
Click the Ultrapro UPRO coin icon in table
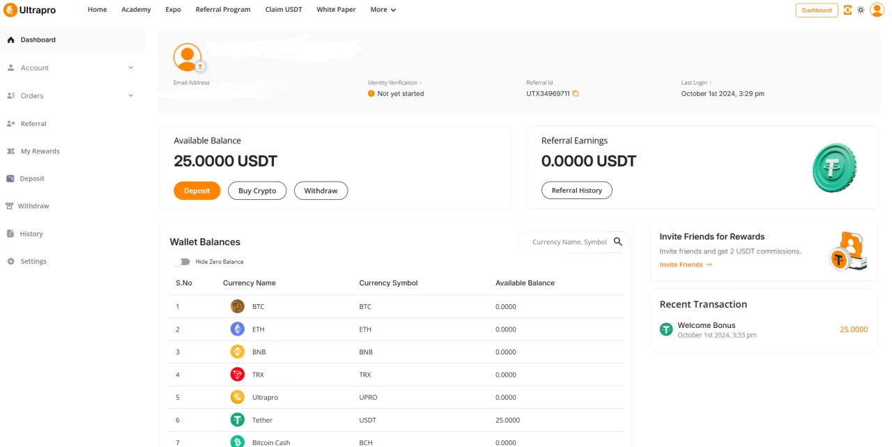pos(238,397)
